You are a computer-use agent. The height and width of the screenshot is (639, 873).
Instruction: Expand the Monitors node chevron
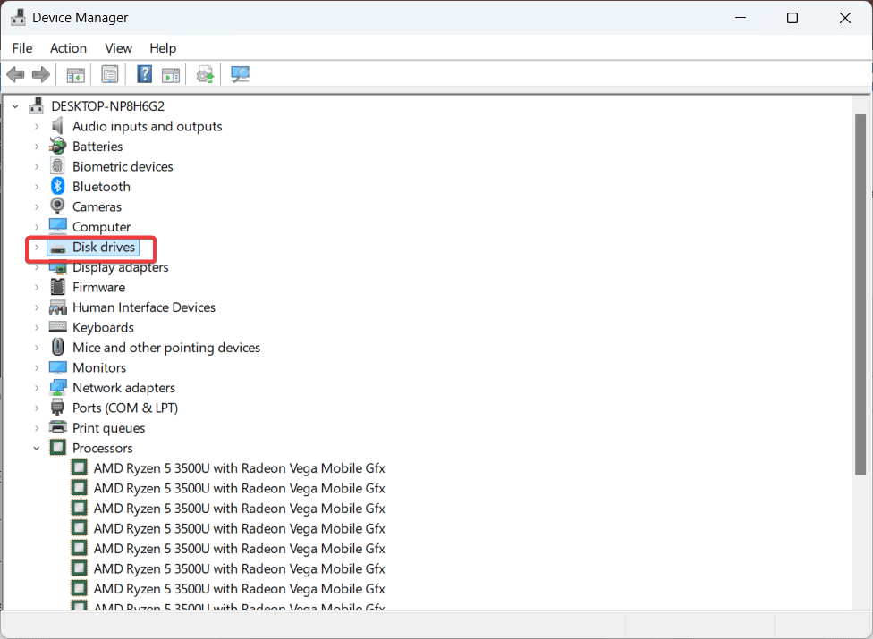click(37, 367)
